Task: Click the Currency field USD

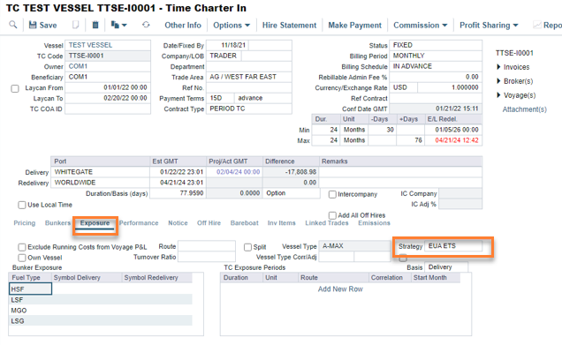Action: click(404, 87)
